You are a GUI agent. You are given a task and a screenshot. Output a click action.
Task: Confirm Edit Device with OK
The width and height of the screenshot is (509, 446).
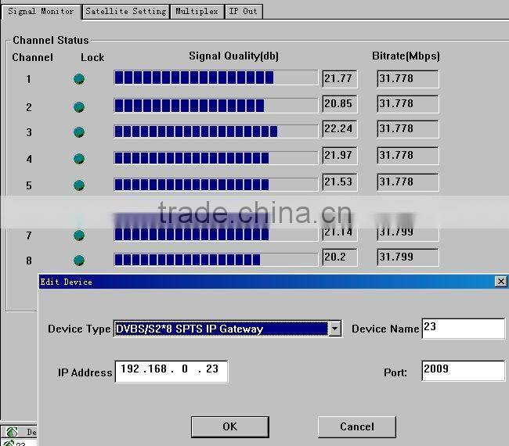pyautogui.click(x=230, y=427)
